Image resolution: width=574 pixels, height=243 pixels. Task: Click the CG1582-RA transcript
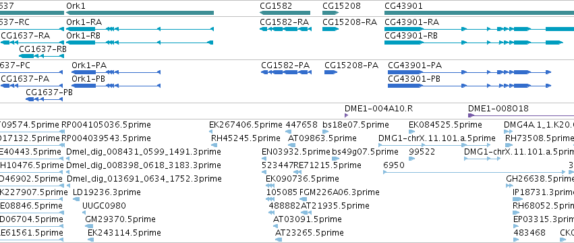pos(285,29)
